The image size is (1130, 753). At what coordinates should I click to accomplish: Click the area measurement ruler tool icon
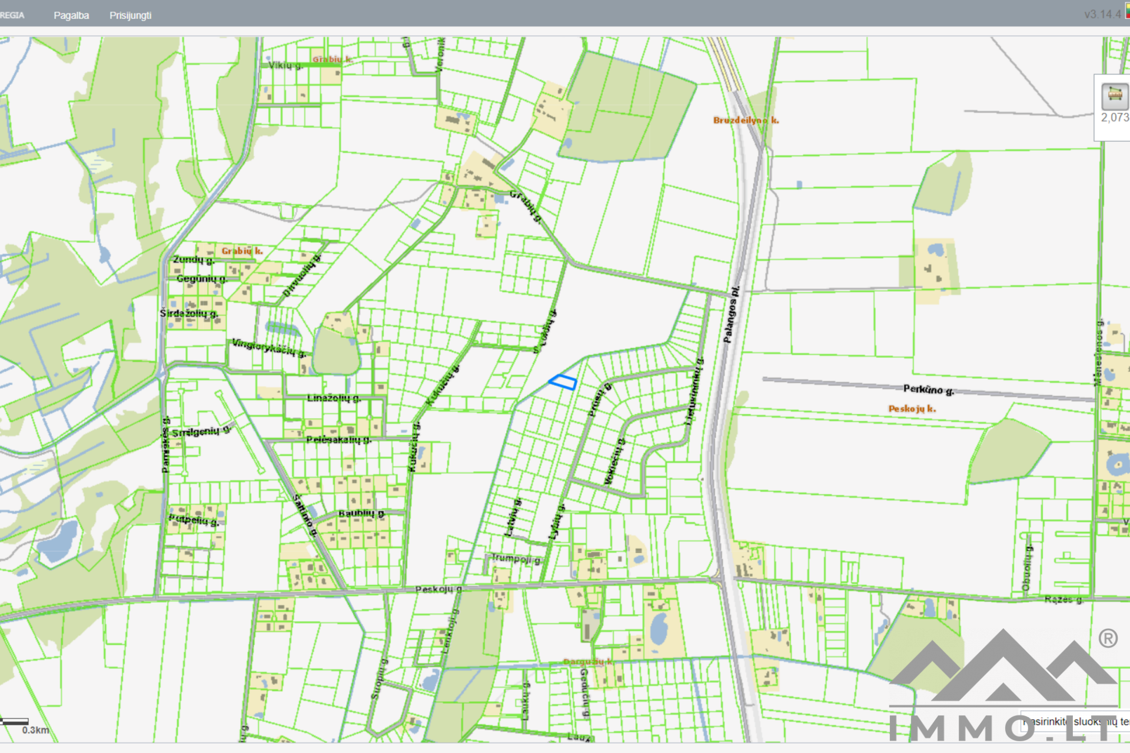(x=1114, y=95)
